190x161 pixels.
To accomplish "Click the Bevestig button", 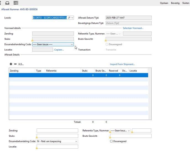I will pyautogui.click(x=175, y=3).
